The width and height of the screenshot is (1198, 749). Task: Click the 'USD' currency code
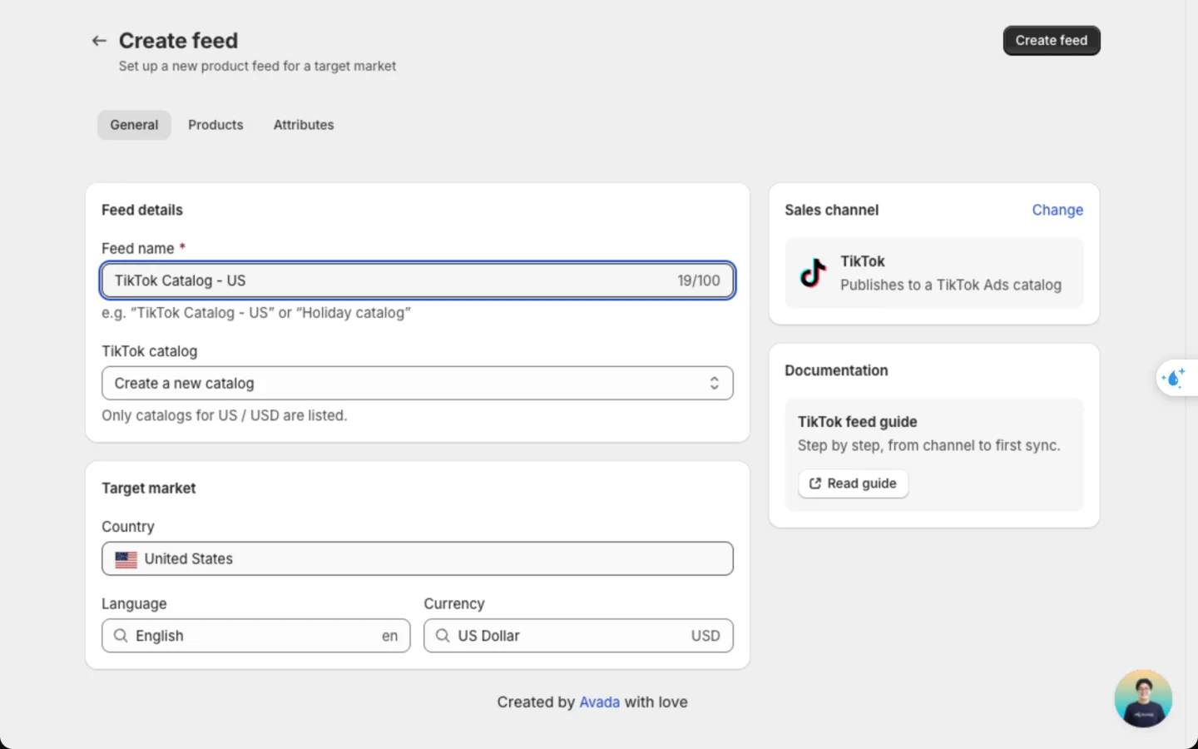[x=705, y=636]
